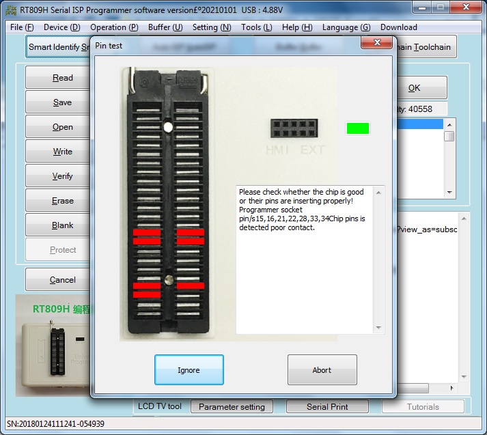Open the Buffer (U) menu
Viewport: 487px width, 435px height.
click(165, 27)
